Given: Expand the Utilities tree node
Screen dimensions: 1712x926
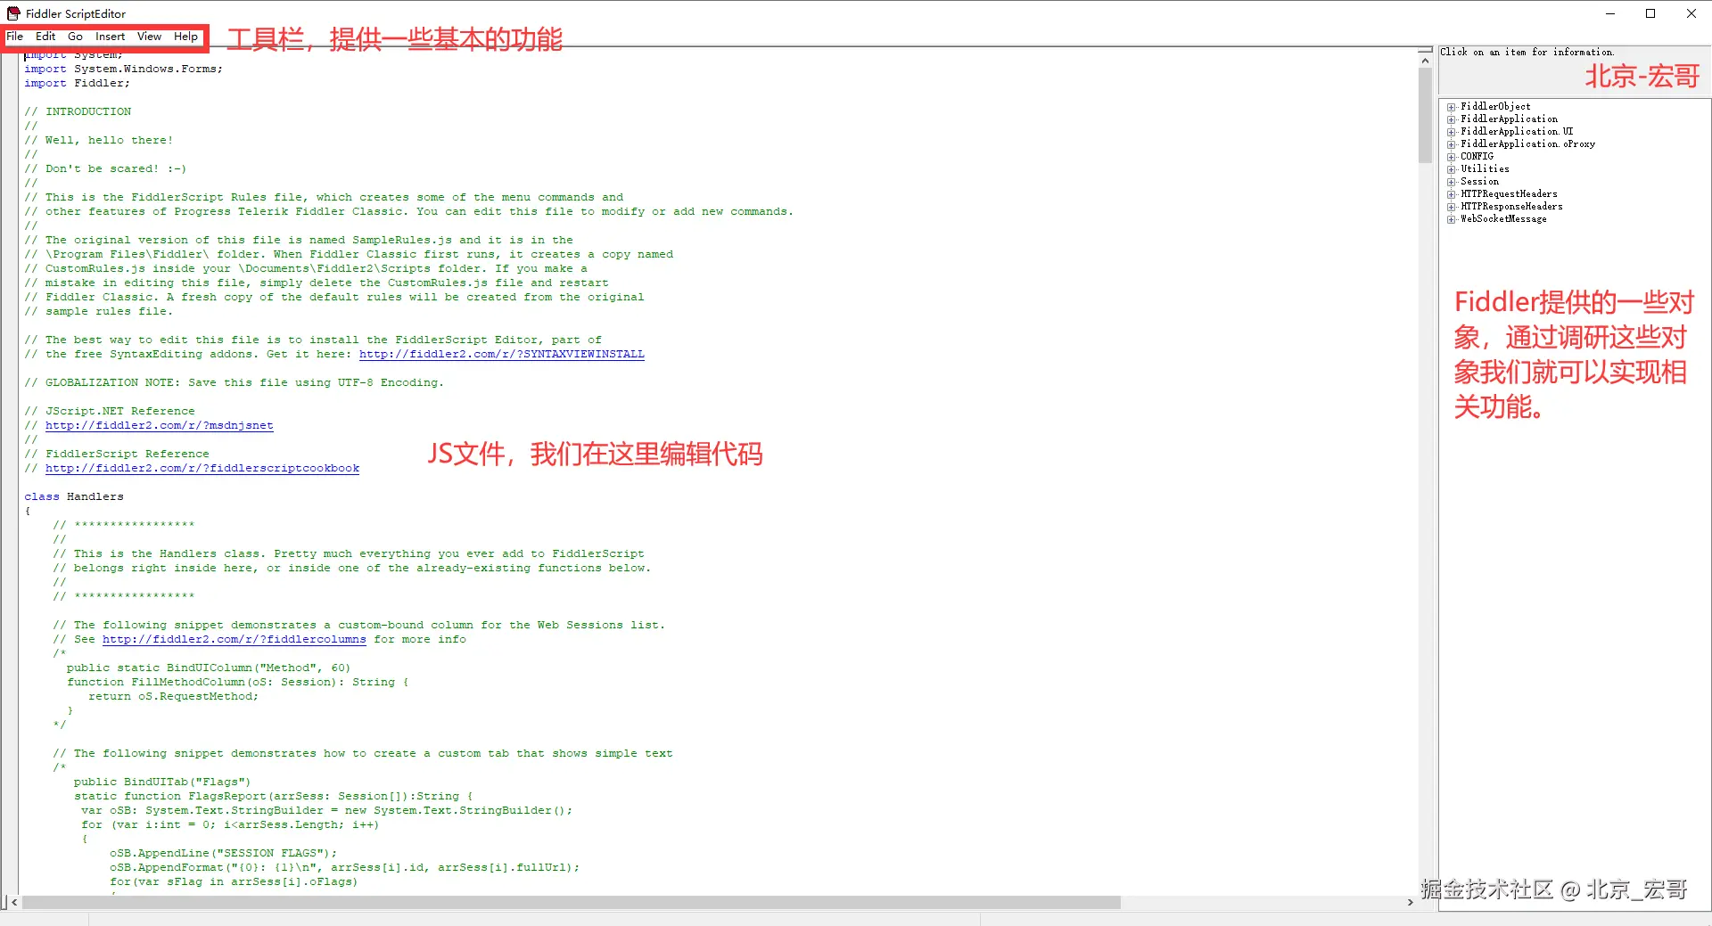Looking at the screenshot, I should 1452,169.
